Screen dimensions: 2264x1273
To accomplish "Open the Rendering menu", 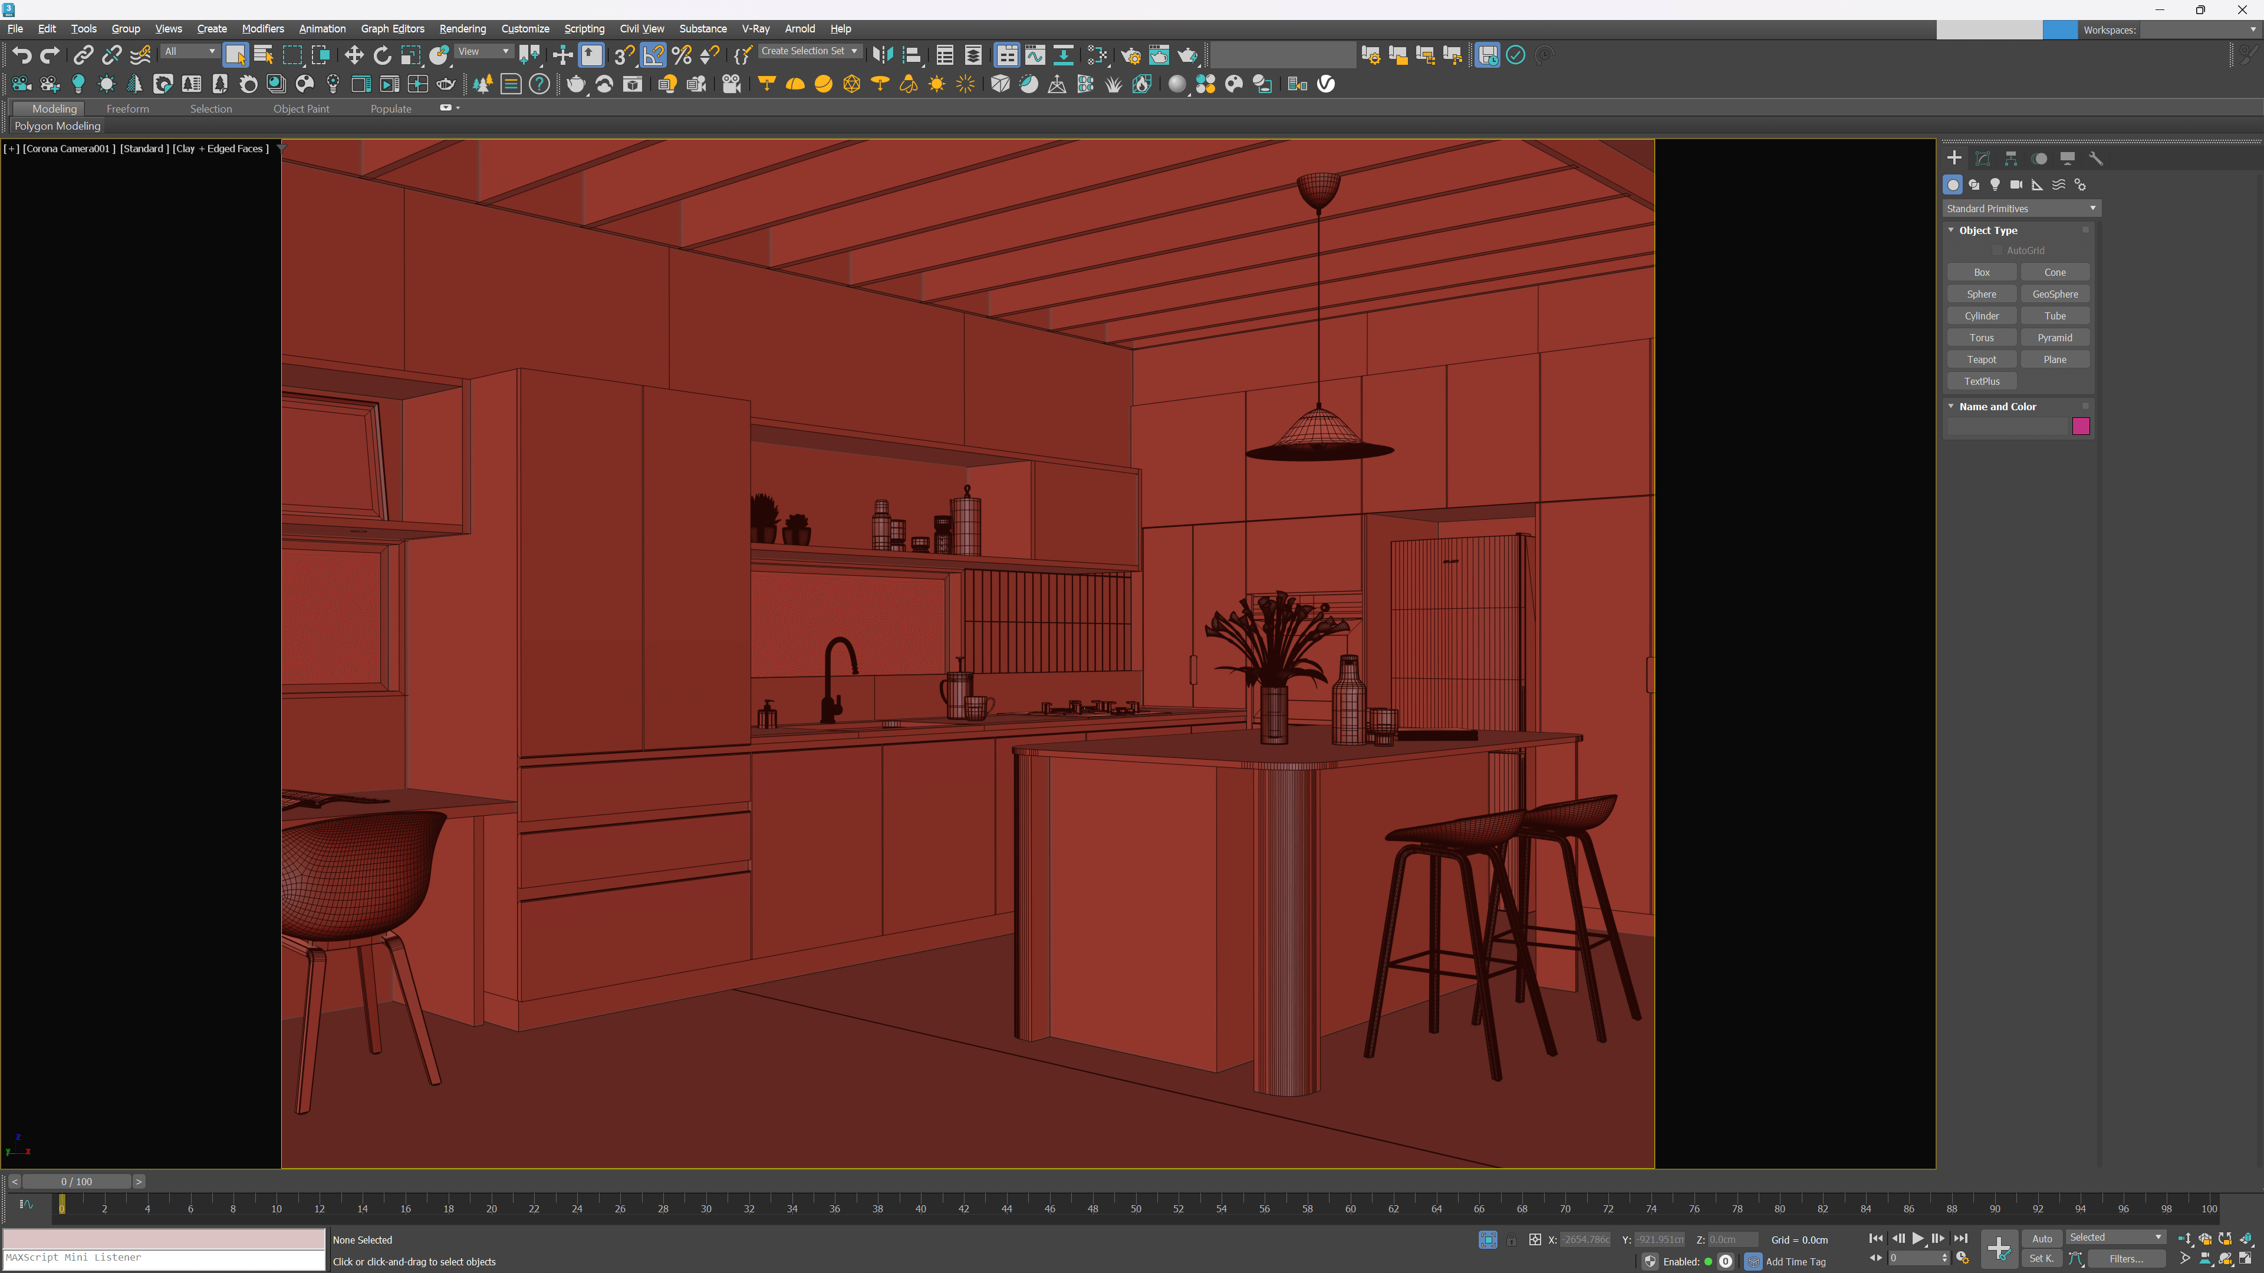I will pos(462,28).
